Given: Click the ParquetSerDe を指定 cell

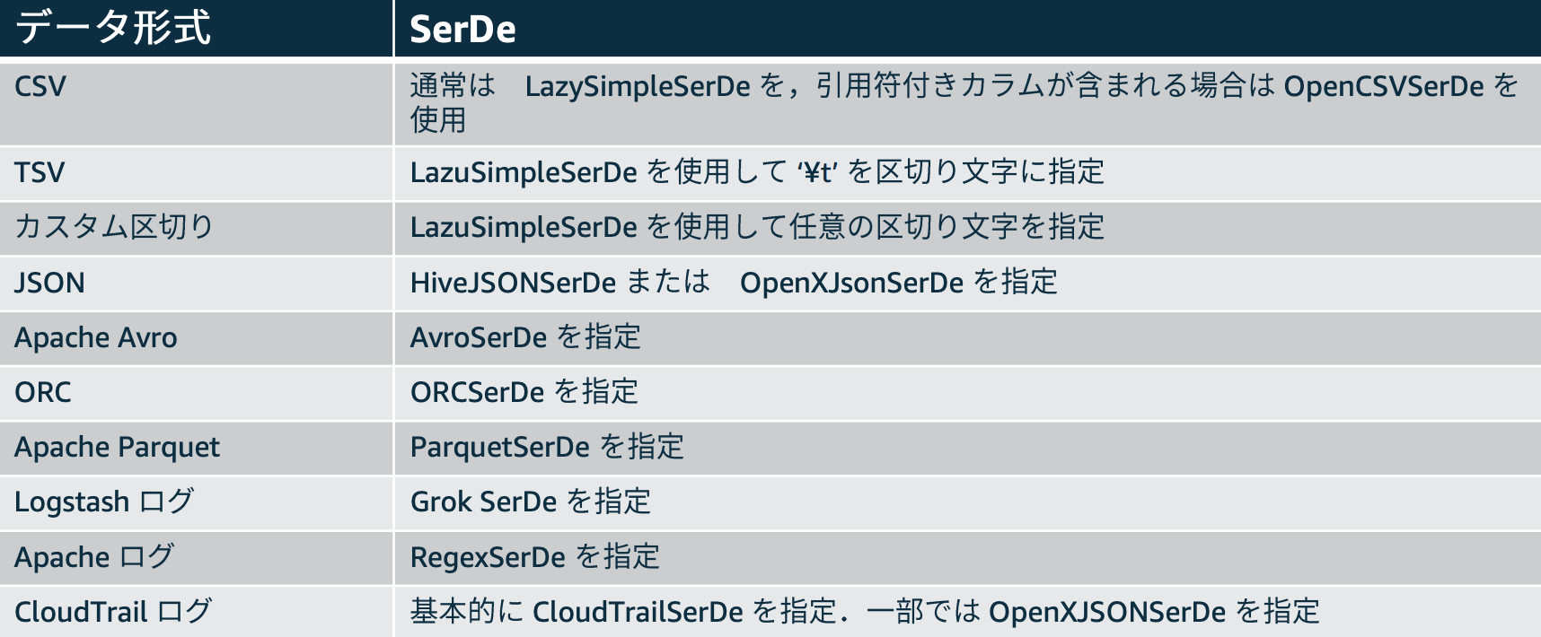Looking at the screenshot, I should coord(968,448).
